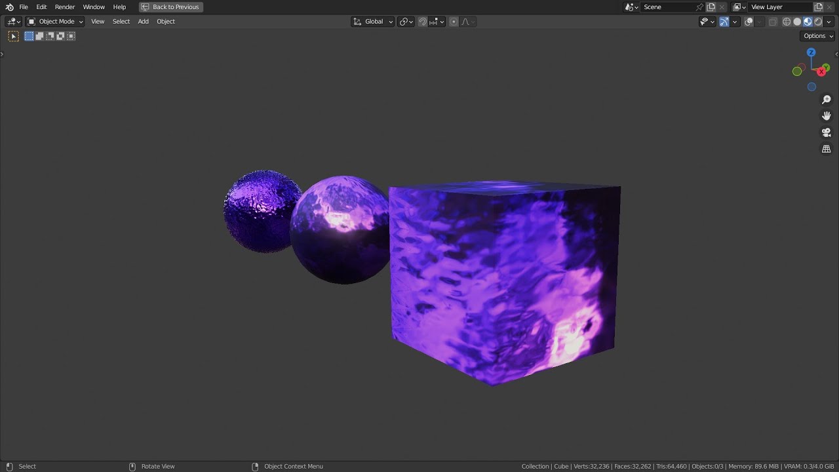Open the proportional editing falloff menu

point(468,21)
